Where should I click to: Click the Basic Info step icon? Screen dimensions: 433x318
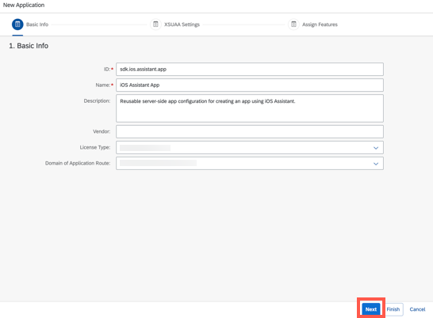tap(17, 25)
